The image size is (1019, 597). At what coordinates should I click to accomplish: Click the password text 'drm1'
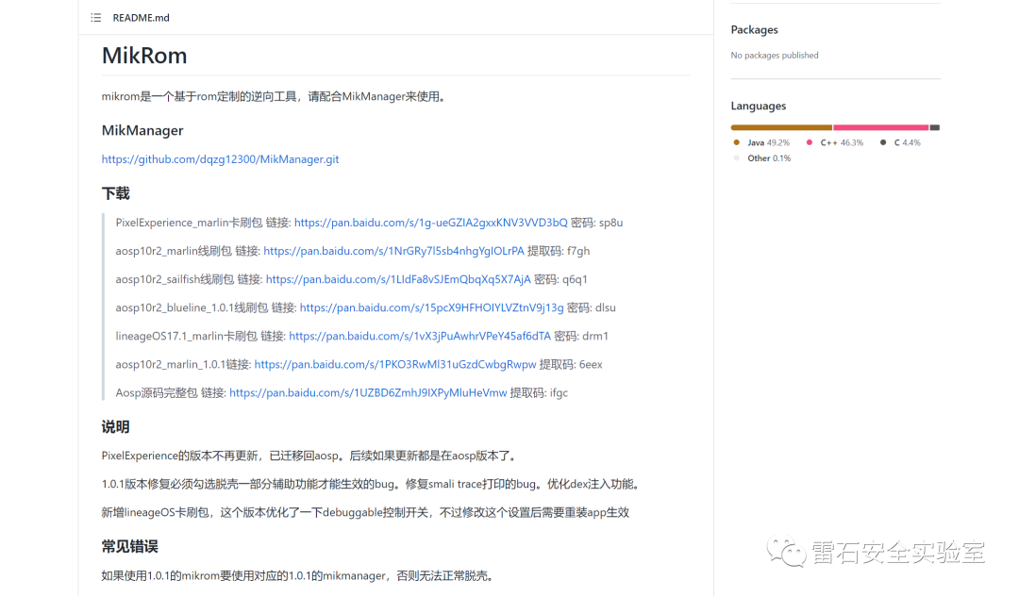[595, 336]
